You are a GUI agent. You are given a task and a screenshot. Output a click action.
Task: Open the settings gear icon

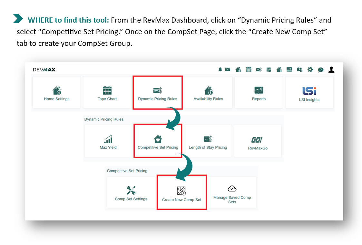pos(310,70)
